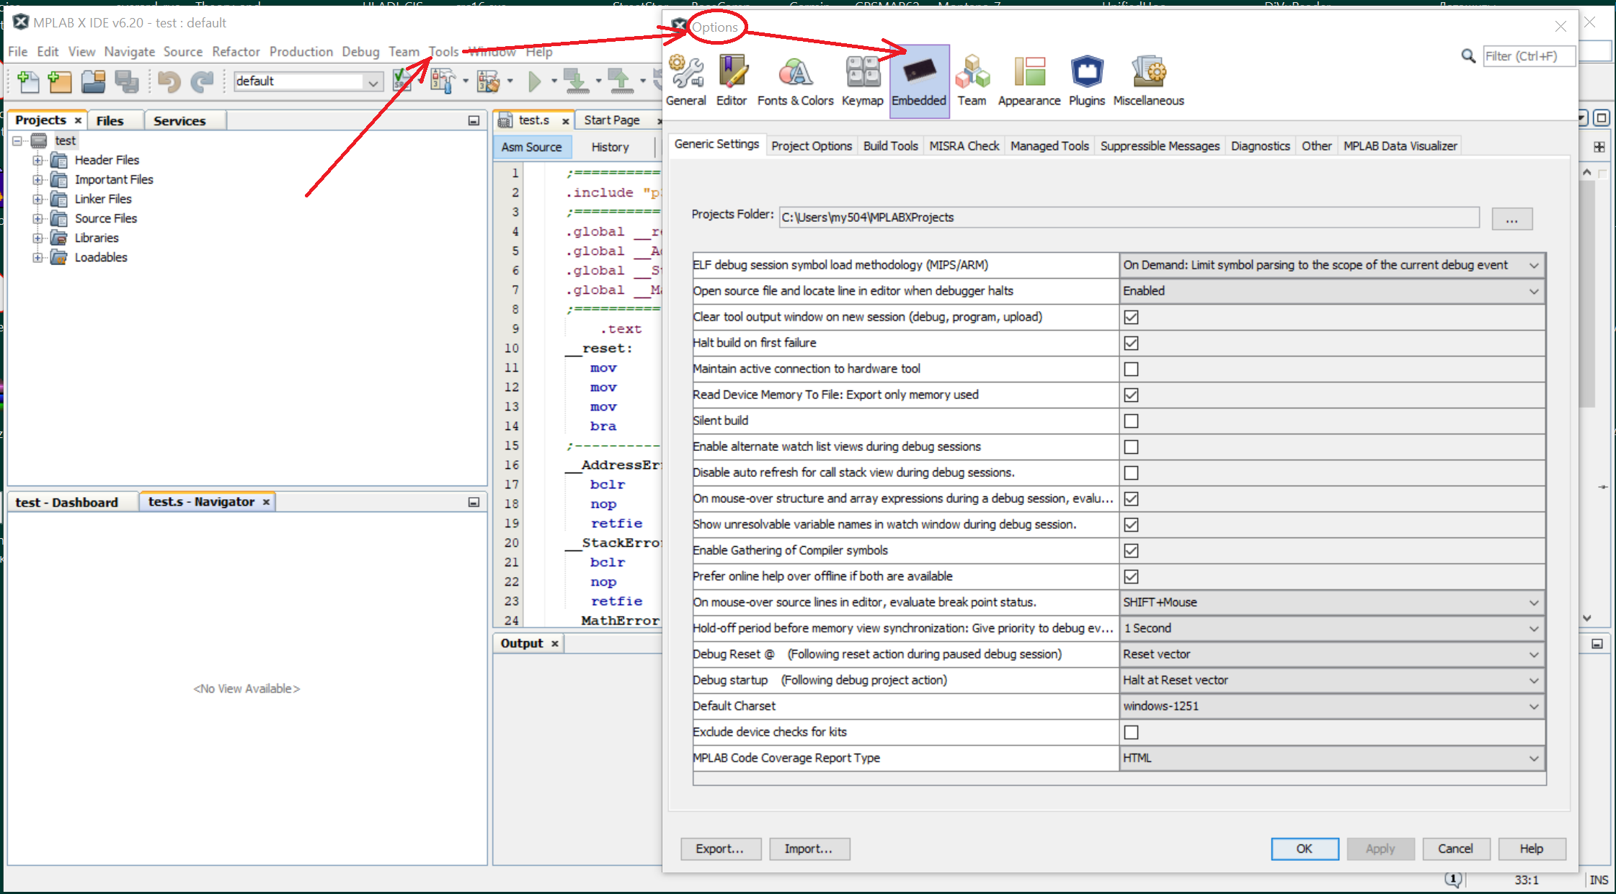This screenshot has height=894, width=1616.
Task: Close the test.s Navigator tab
Action: [x=266, y=502]
